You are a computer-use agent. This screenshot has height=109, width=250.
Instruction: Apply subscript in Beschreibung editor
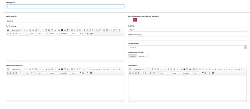click(97, 30)
